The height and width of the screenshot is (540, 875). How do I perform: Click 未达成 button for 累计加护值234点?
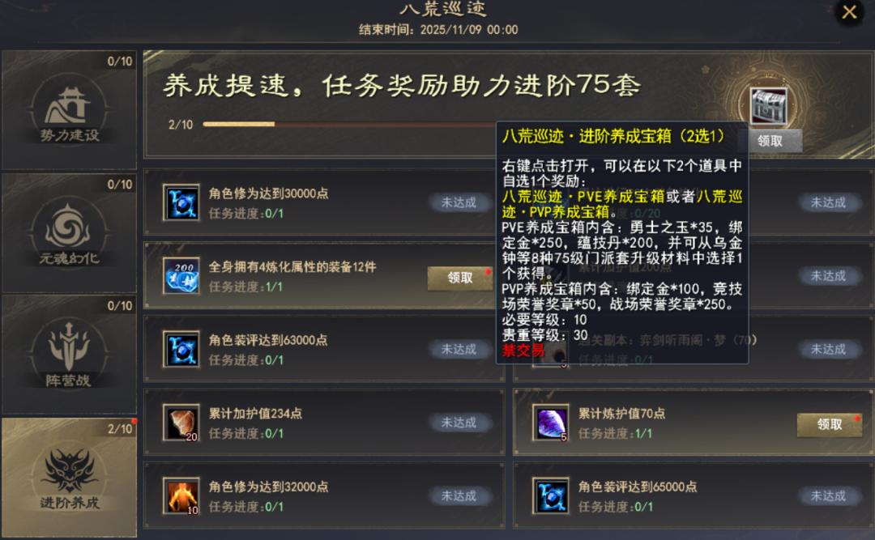[459, 423]
